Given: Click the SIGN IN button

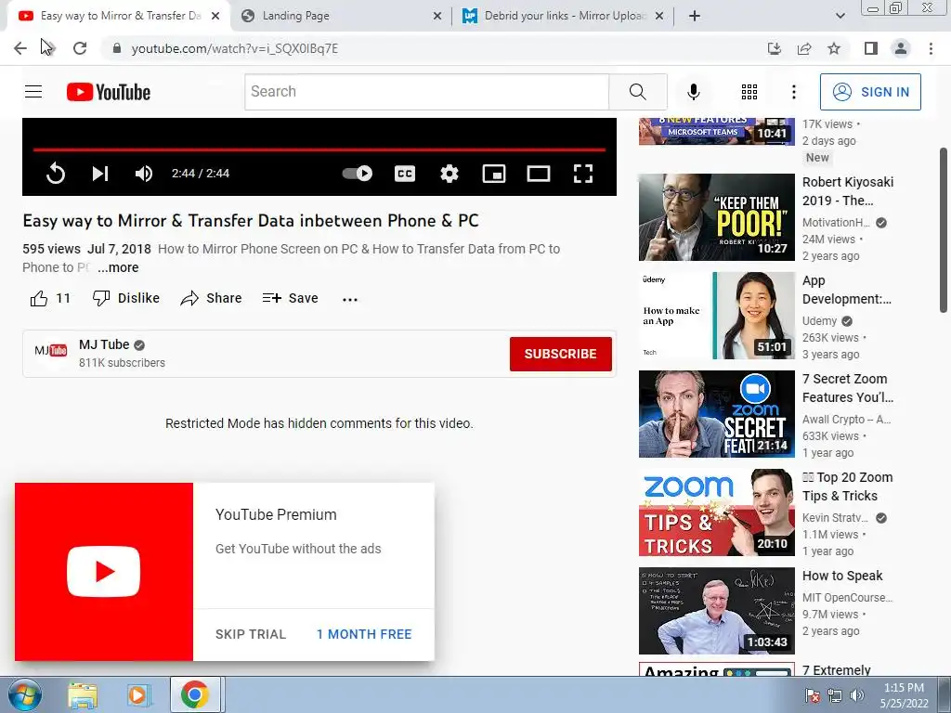Looking at the screenshot, I should coord(870,92).
